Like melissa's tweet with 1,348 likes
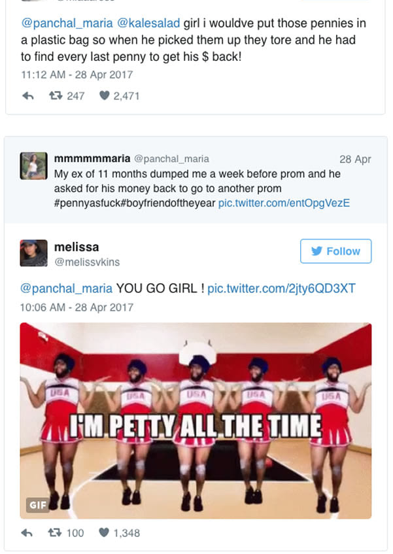Screen dimensions: 393x554 (x=103, y=533)
